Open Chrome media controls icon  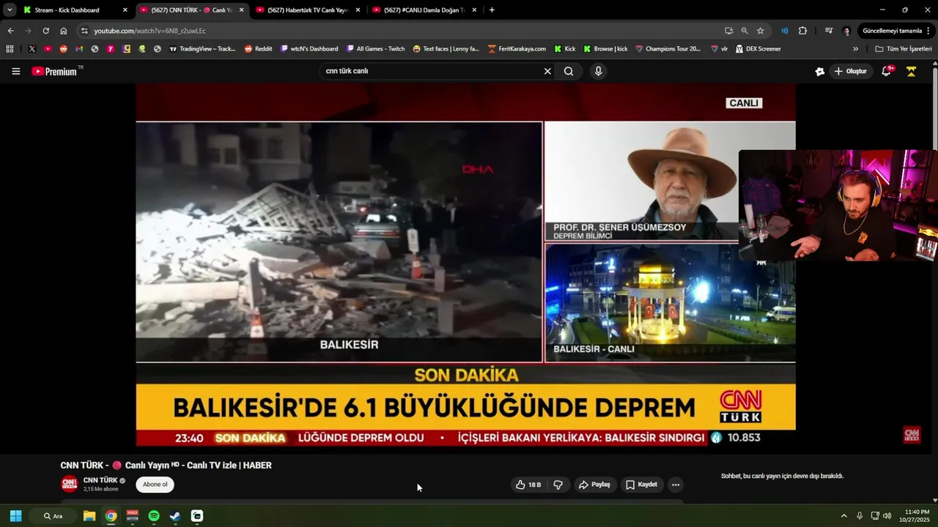click(x=829, y=31)
